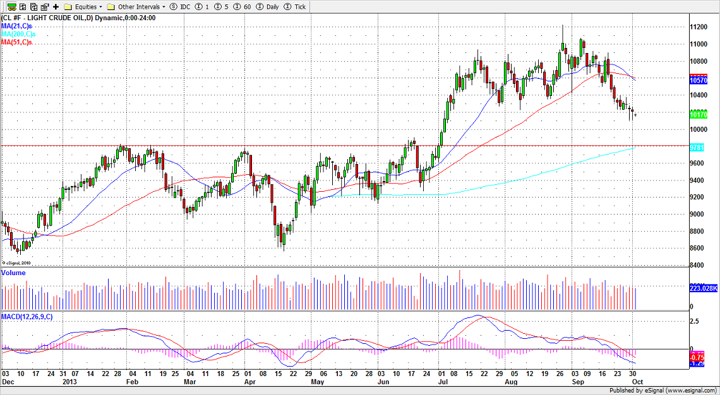Set the chart interval to Daily
The width and height of the screenshot is (720, 395).
click(x=268, y=7)
